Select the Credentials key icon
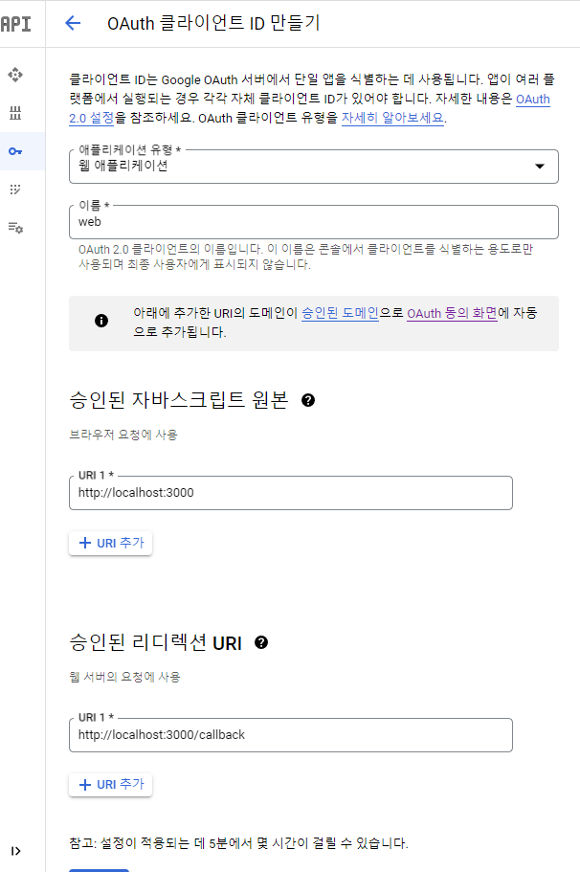The image size is (580, 872). tap(15, 151)
